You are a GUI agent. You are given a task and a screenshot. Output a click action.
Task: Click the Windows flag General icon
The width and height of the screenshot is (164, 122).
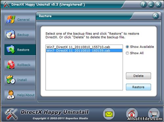[10, 19]
